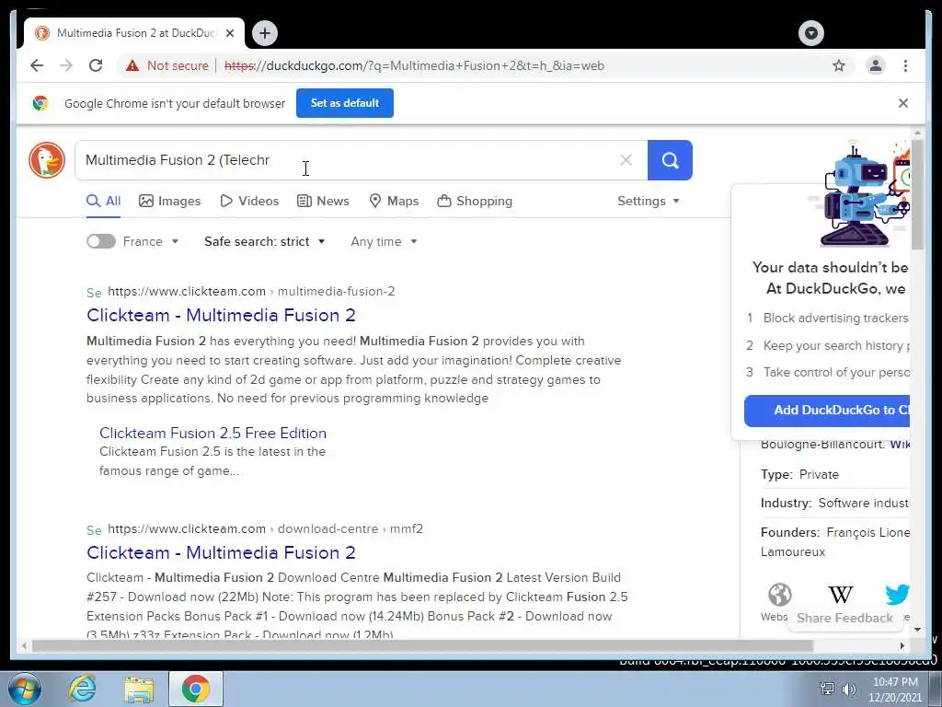Open the Wikipedia W icon link
This screenshot has height=707, width=942.
(841, 596)
